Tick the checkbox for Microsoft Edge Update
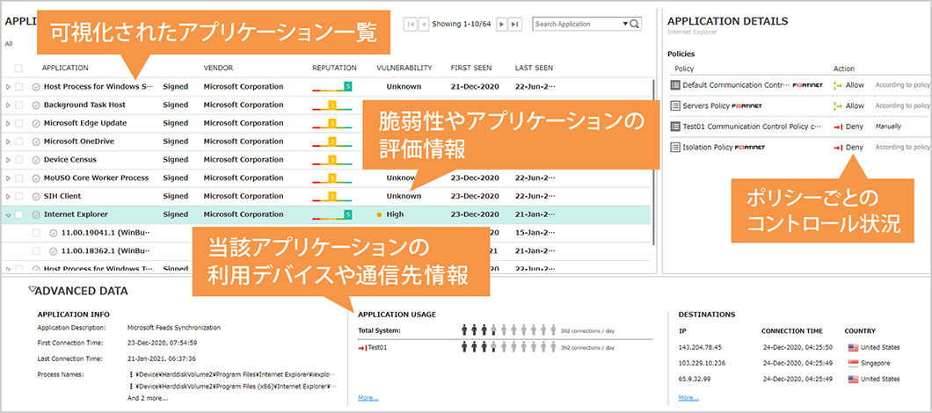 point(19,123)
